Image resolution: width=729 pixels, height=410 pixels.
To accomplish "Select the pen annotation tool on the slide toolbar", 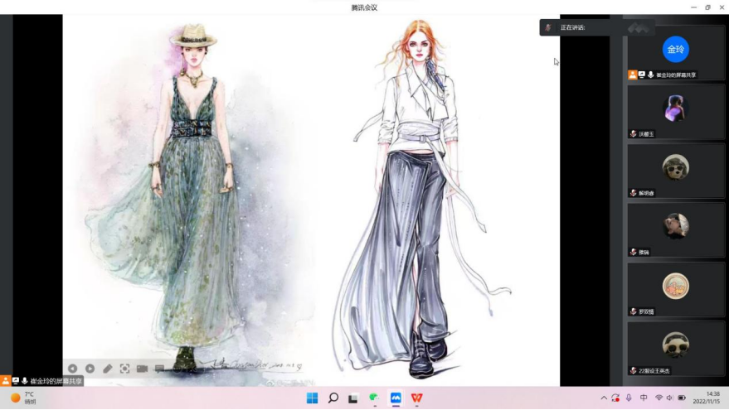I will pyautogui.click(x=107, y=369).
